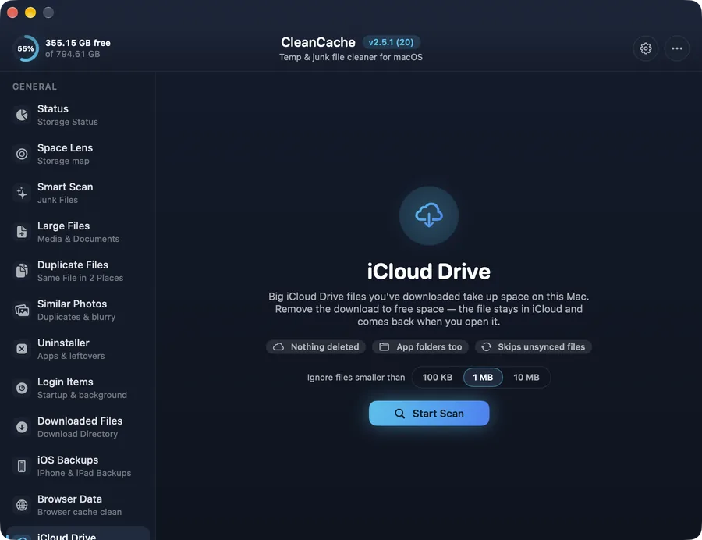Click the large iCloud download cloud icon
Image resolution: width=702 pixels, height=540 pixels.
[428, 215]
